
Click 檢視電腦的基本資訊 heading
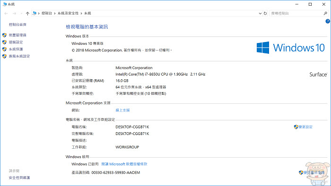[x=87, y=27]
